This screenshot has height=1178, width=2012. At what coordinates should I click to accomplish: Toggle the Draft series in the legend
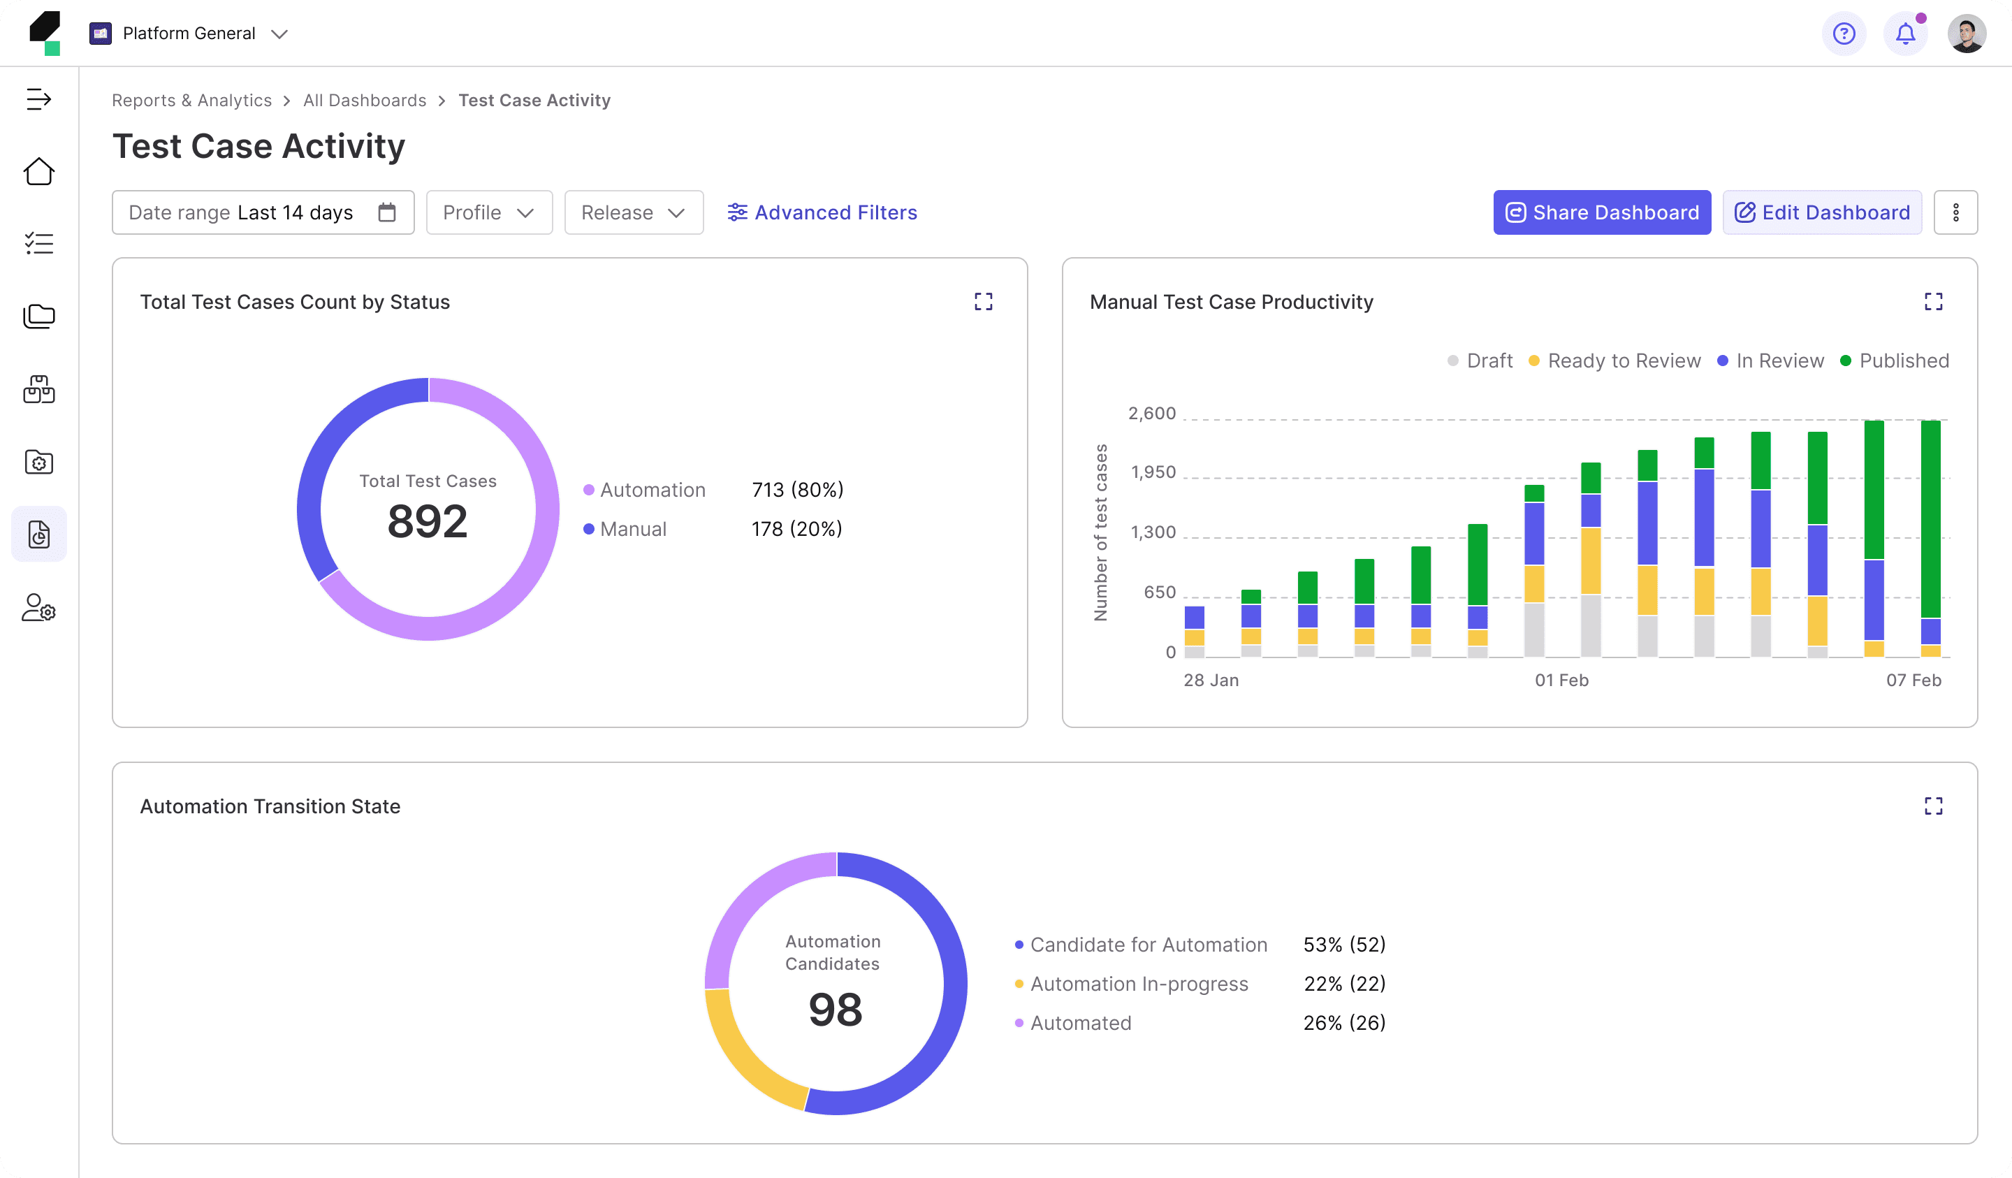tap(1480, 361)
